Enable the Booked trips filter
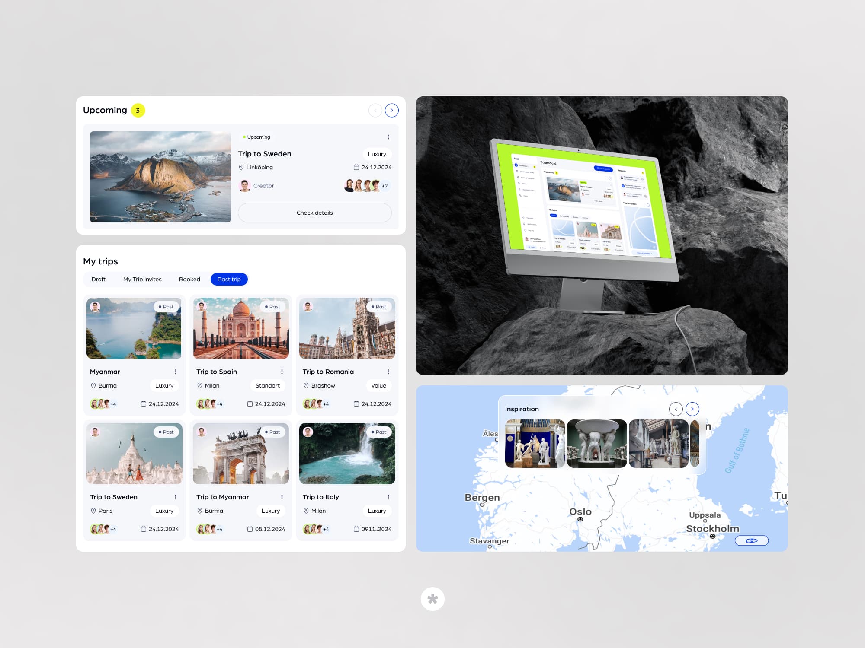Image resolution: width=865 pixels, height=648 pixels. [x=189, y=279]
